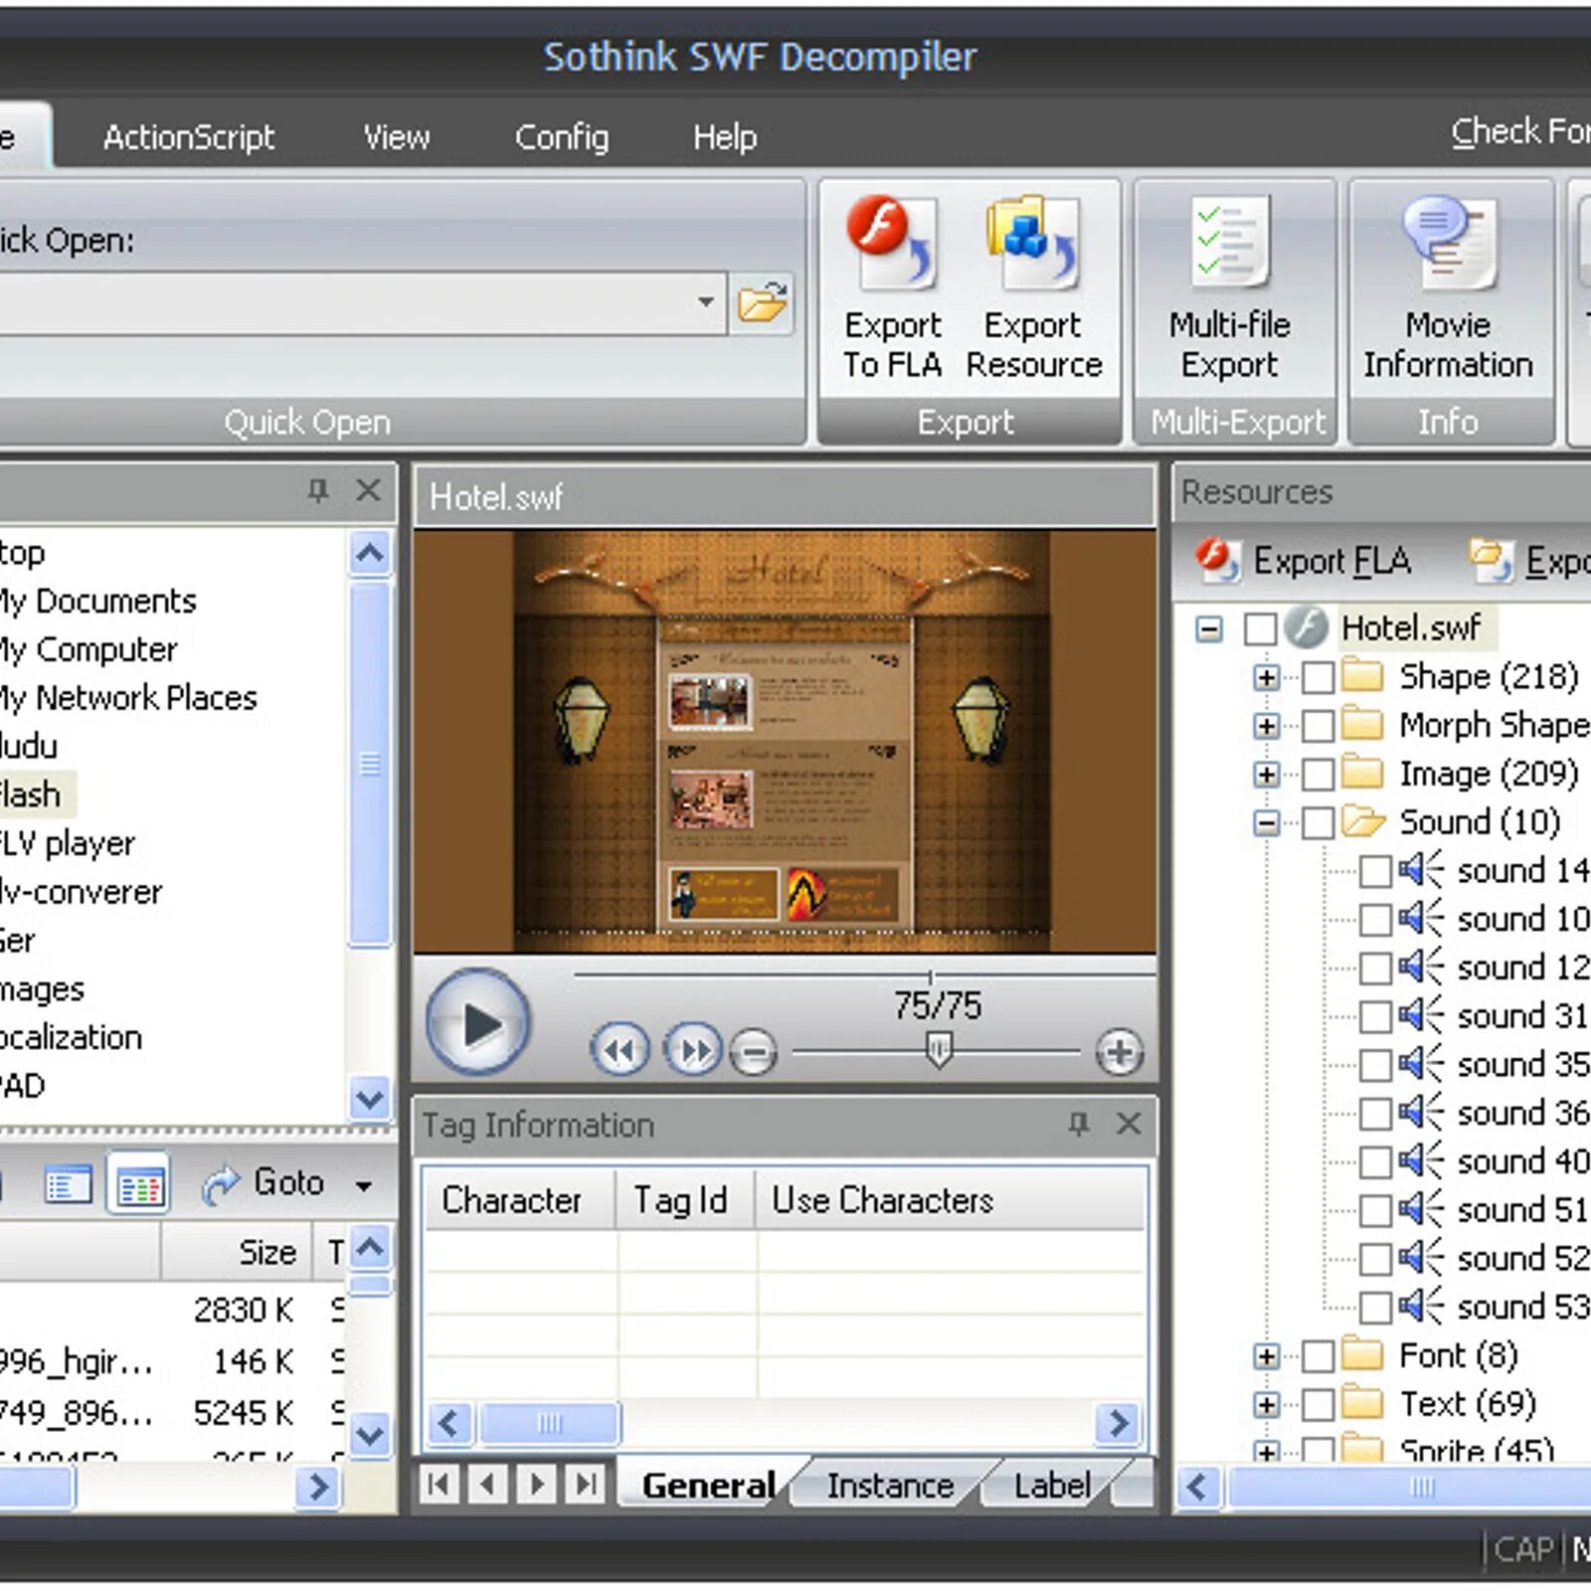Open the Config menu tab
1591x1591 pixels.
click(x=562, y=136)
